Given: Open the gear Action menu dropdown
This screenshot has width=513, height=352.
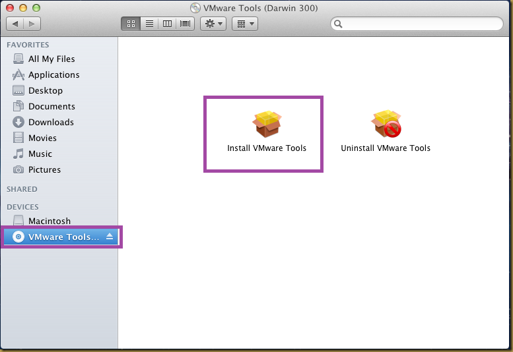Looking at the screenshot, I should [213, 24].
